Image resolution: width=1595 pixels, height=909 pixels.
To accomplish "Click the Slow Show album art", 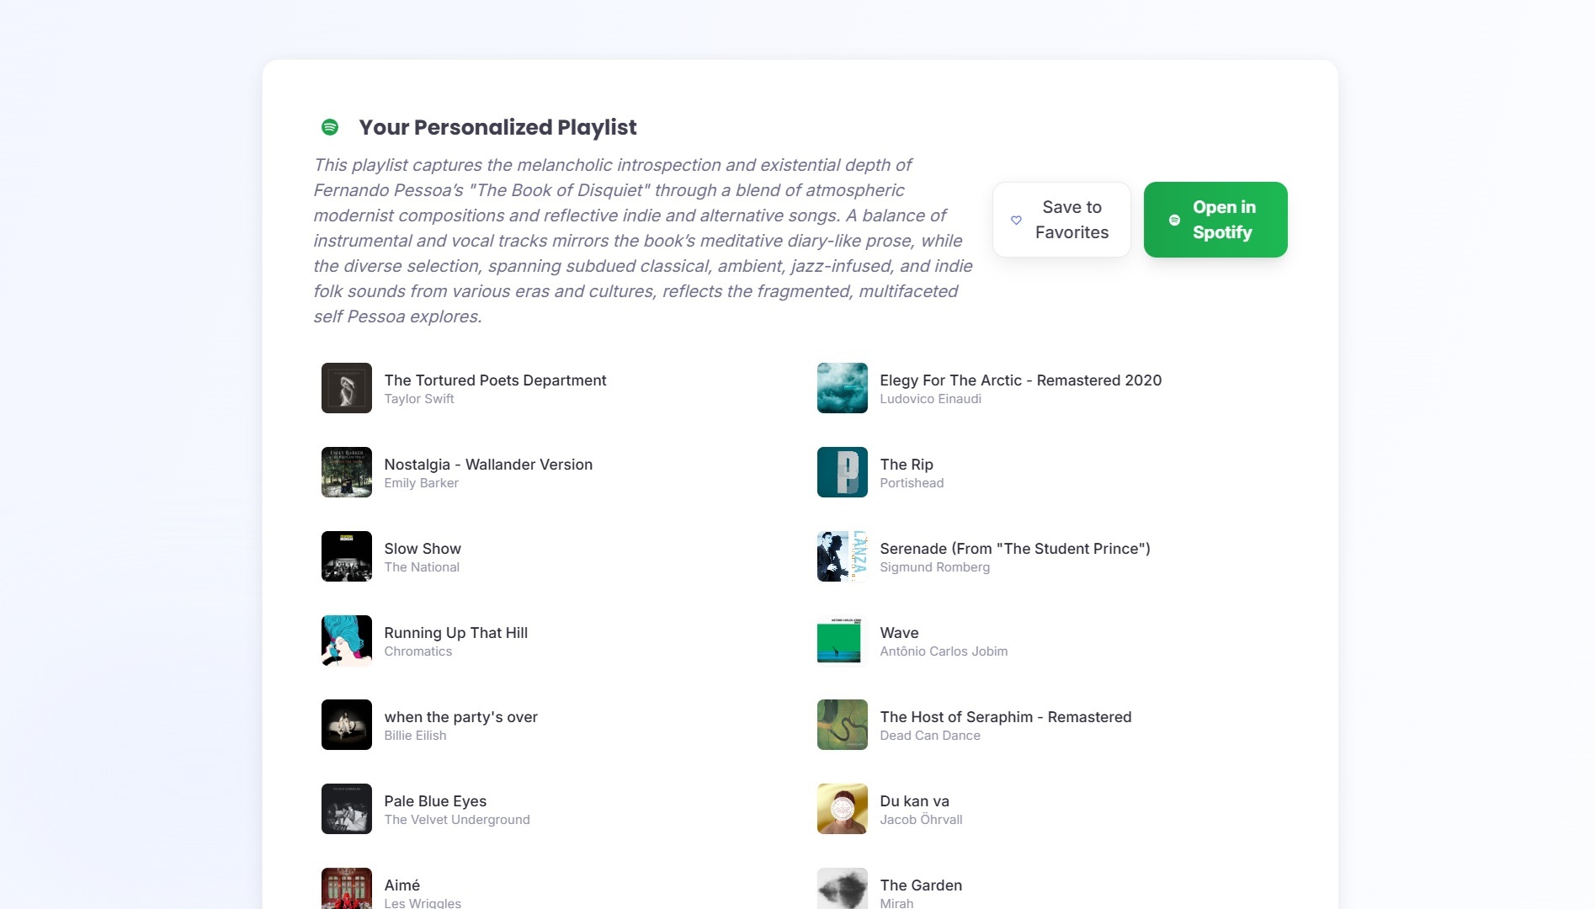I will (347, 556).
